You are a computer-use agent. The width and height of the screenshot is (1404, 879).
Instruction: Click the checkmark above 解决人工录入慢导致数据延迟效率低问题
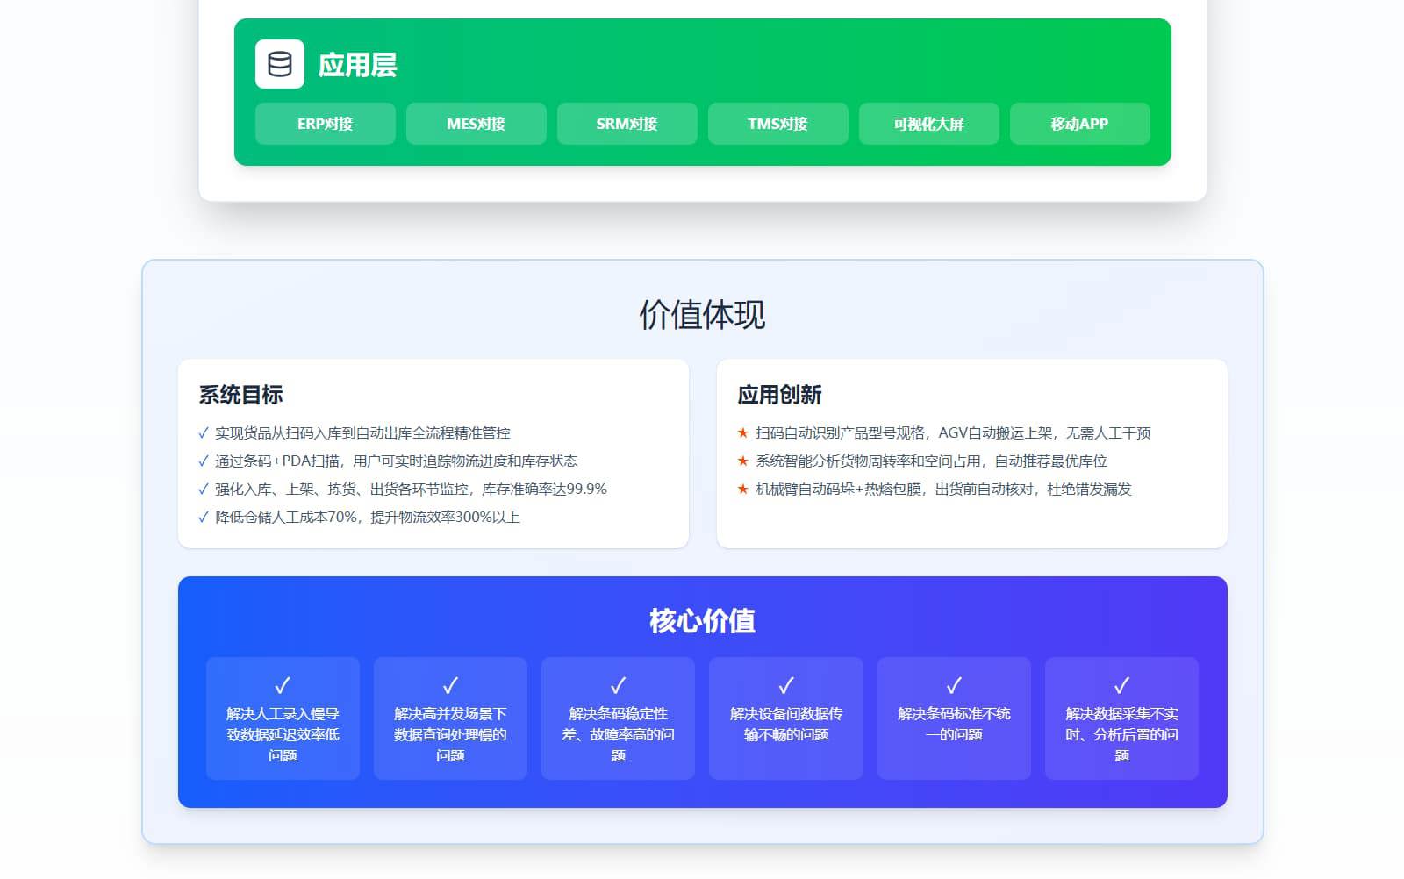(283, 685)
